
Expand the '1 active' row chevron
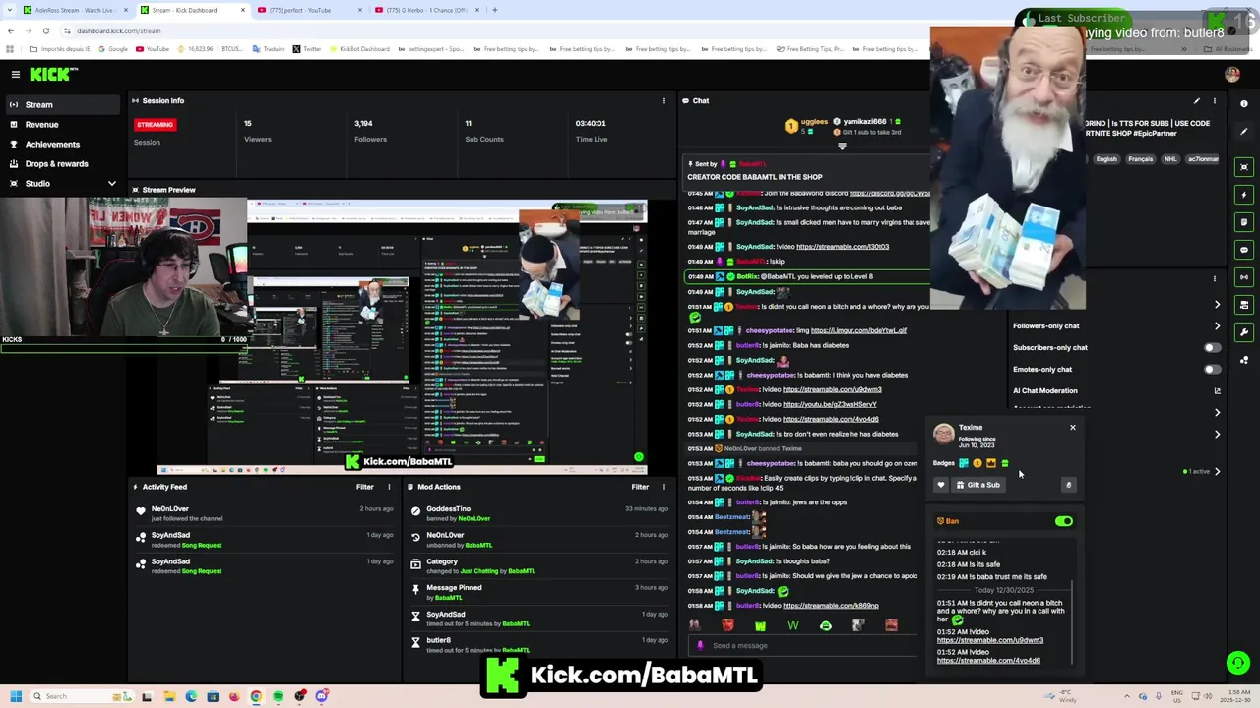pyautogui.click(x=1218, y=472)
